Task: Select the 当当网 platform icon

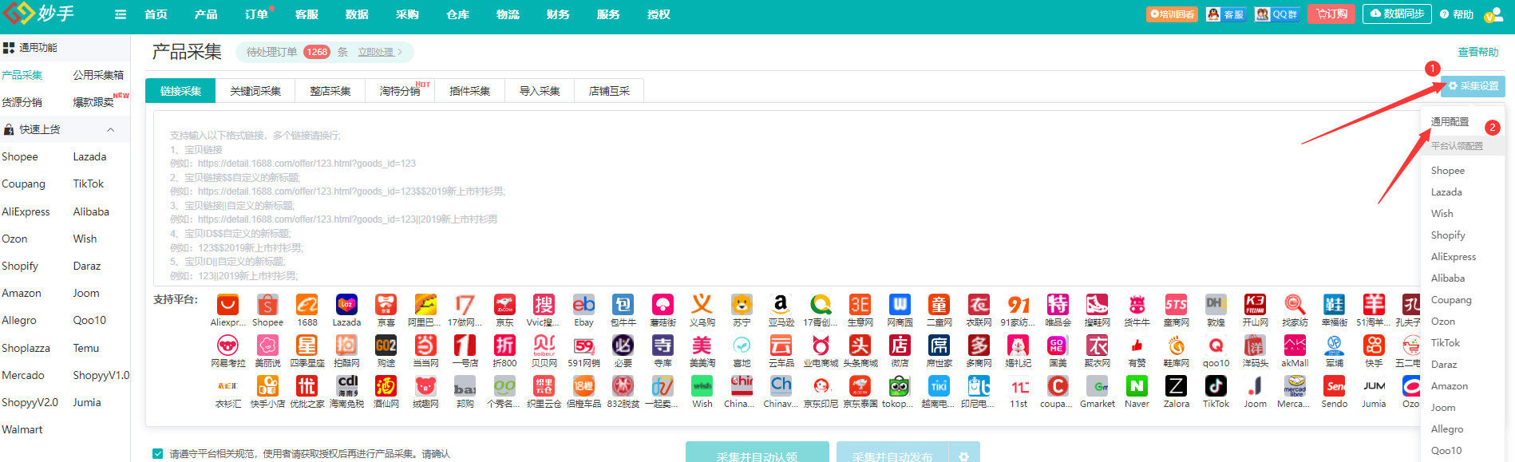Action: [425, 345]
